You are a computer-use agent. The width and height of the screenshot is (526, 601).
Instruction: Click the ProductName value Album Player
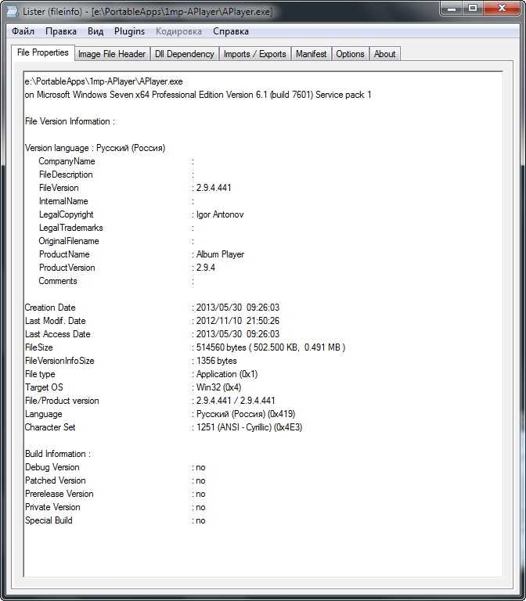coord(220,254)
